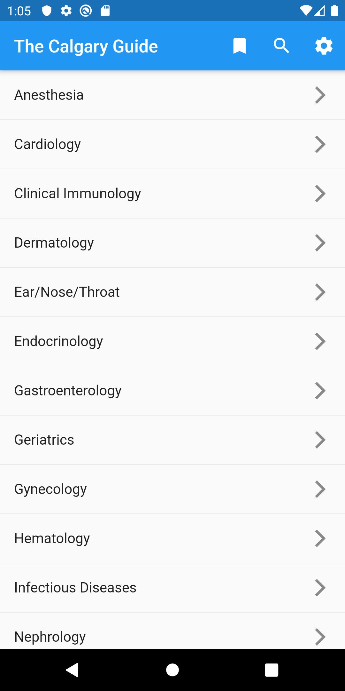The width and height of the screenshot is (345, 691).
Task: Open settings via the gear icon
Action: point(324,46)
